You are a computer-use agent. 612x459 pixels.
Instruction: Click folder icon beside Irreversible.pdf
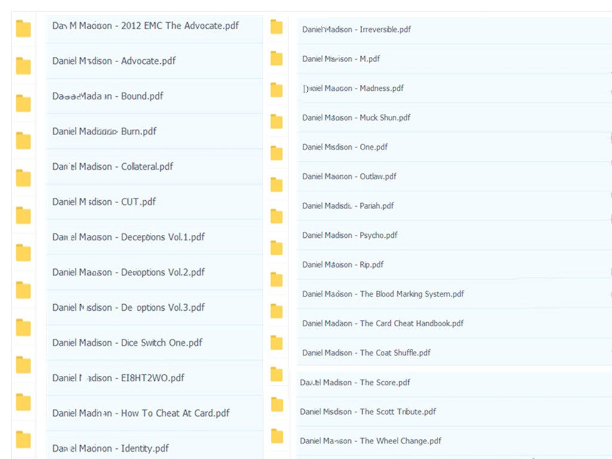tap(277, 27)
